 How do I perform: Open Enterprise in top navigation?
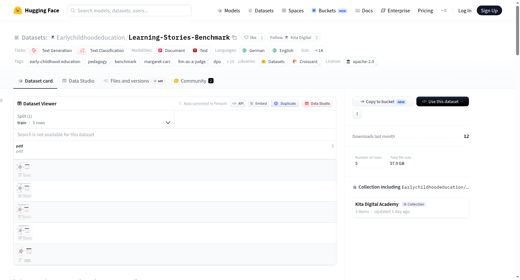click(x=395, y=11)
